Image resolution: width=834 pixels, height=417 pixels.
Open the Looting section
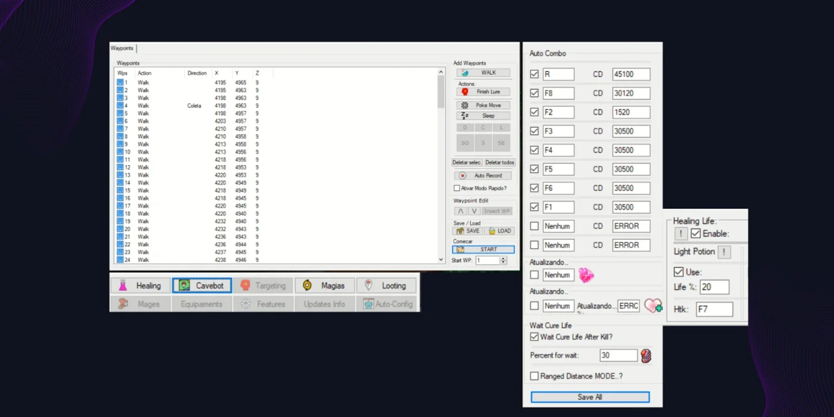386,285
